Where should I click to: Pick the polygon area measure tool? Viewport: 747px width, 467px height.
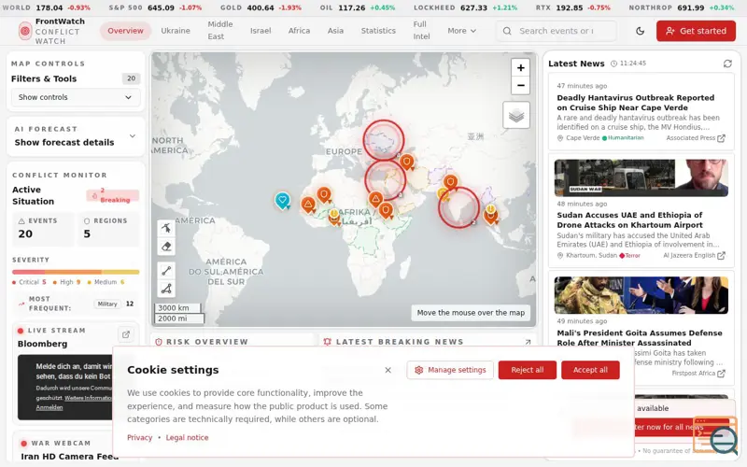[x=166, y=289]
